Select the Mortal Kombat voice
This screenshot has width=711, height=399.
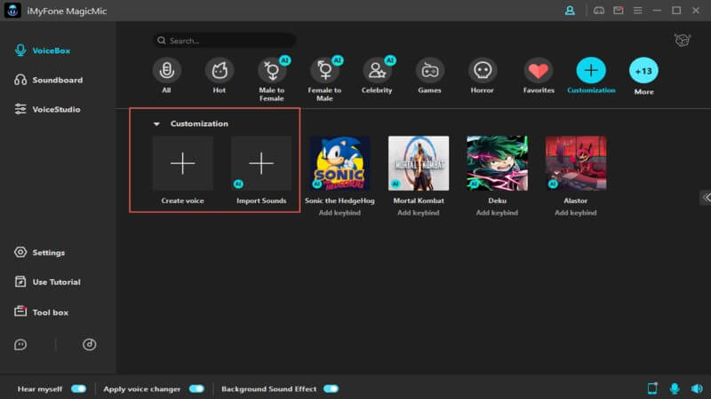tap(419, 163)
